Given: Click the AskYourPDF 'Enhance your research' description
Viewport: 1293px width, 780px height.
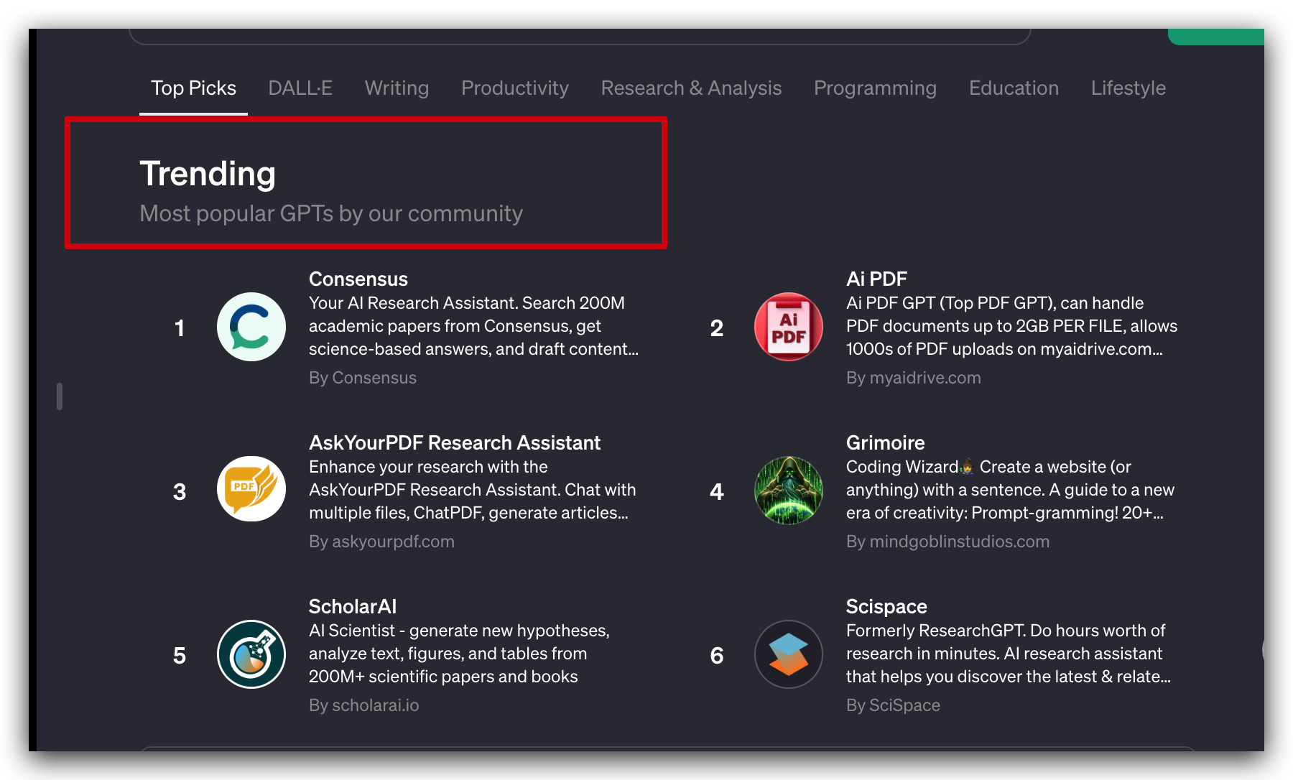Looking at the screenshot, I should (x=472, y=490).
